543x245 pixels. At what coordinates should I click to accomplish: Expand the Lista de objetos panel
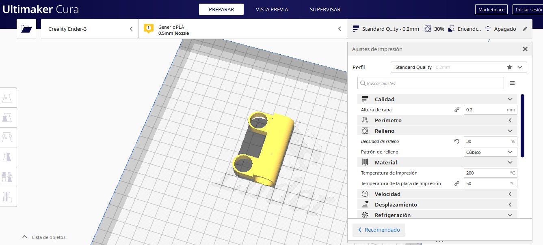pyautogui.click(x=44, y=237)
